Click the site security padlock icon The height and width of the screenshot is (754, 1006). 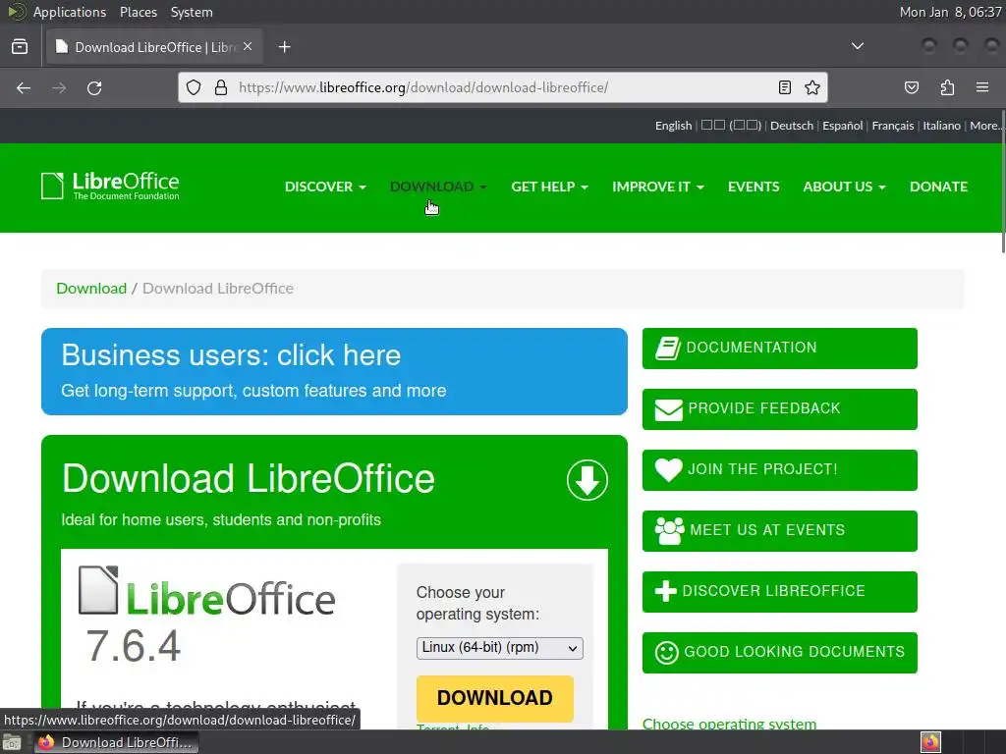pos(221,87)
